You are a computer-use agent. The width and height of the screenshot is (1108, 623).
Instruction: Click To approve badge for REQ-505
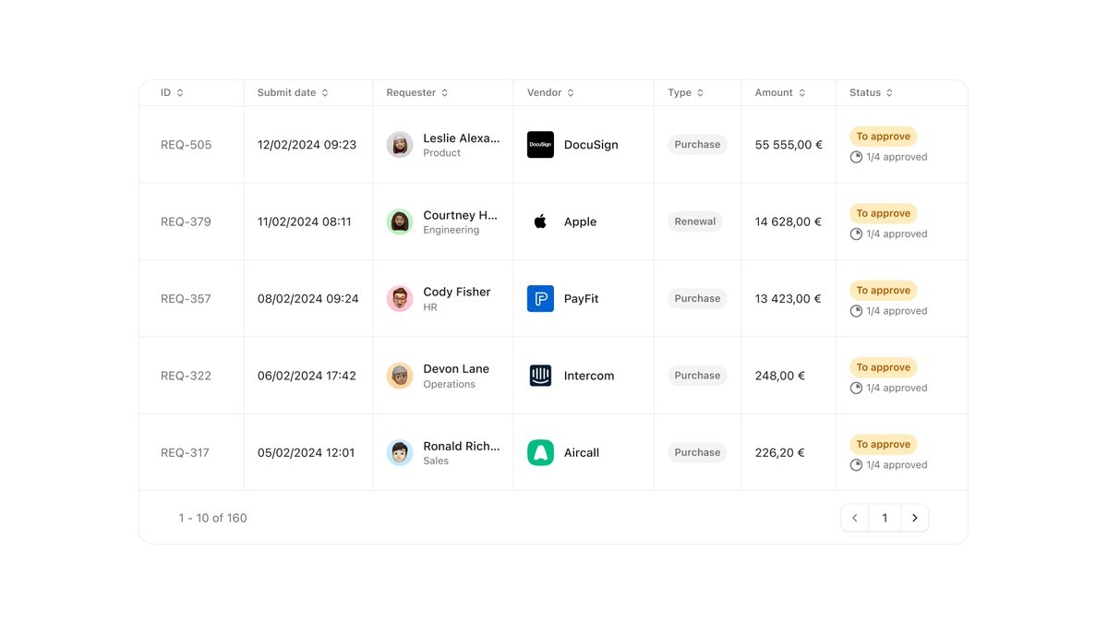(884, 137)
